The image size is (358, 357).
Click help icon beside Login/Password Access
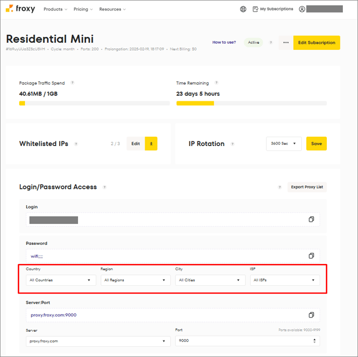click(105, 187)
